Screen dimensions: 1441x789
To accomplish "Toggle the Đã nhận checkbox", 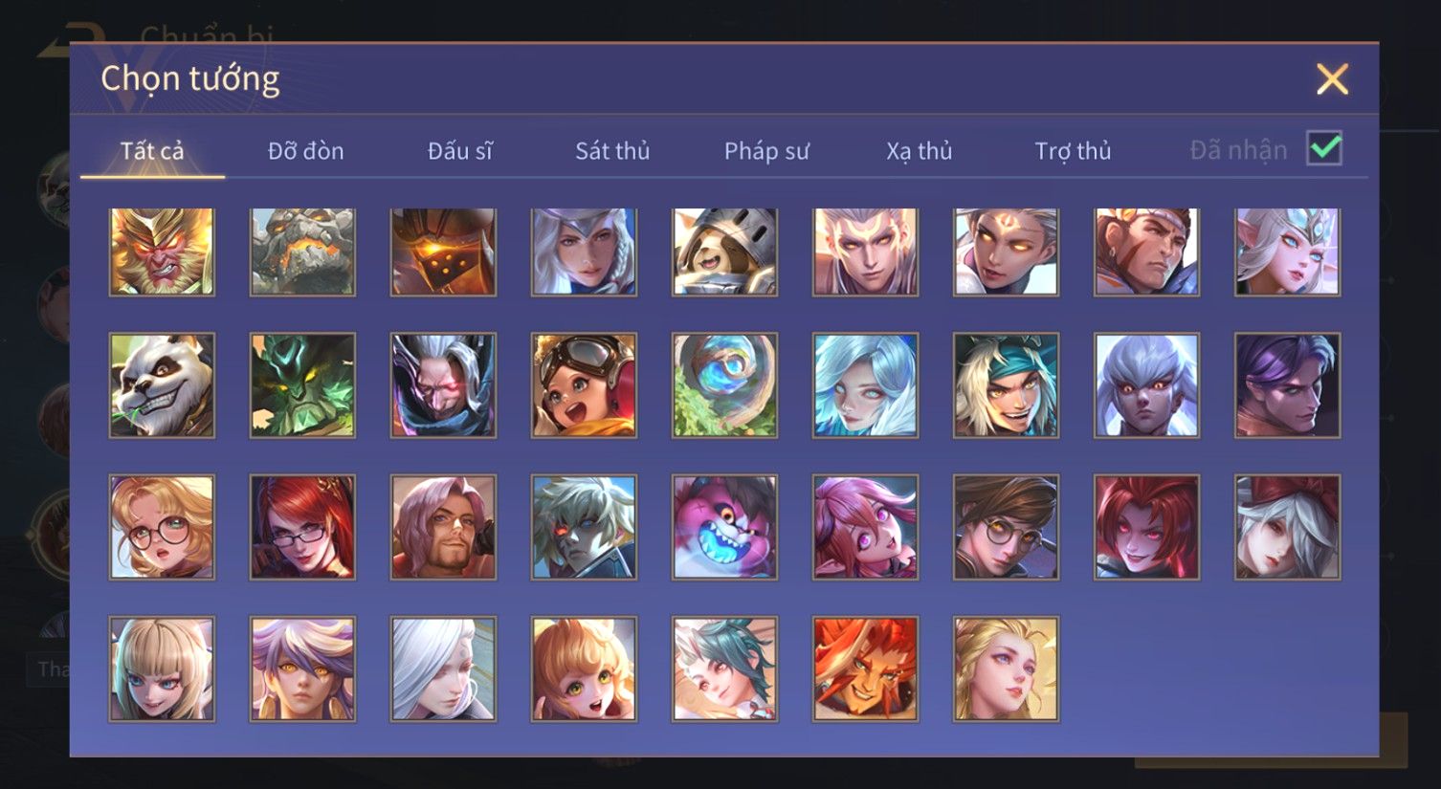I will click(1324, 148).
